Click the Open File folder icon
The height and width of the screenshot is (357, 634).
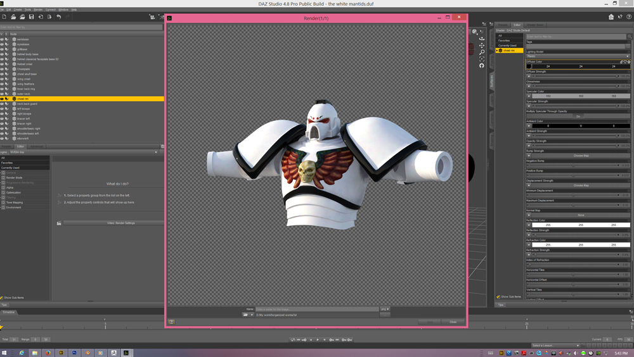point(13,17)
